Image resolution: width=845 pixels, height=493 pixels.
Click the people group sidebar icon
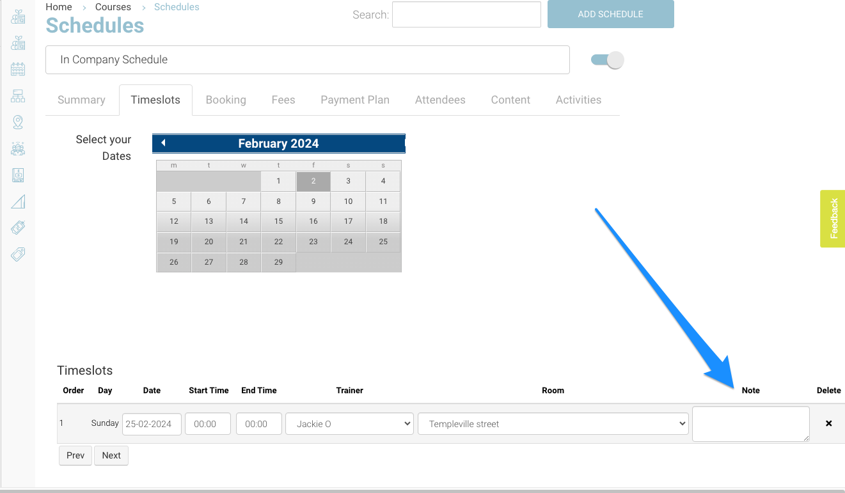coord(18,148)
